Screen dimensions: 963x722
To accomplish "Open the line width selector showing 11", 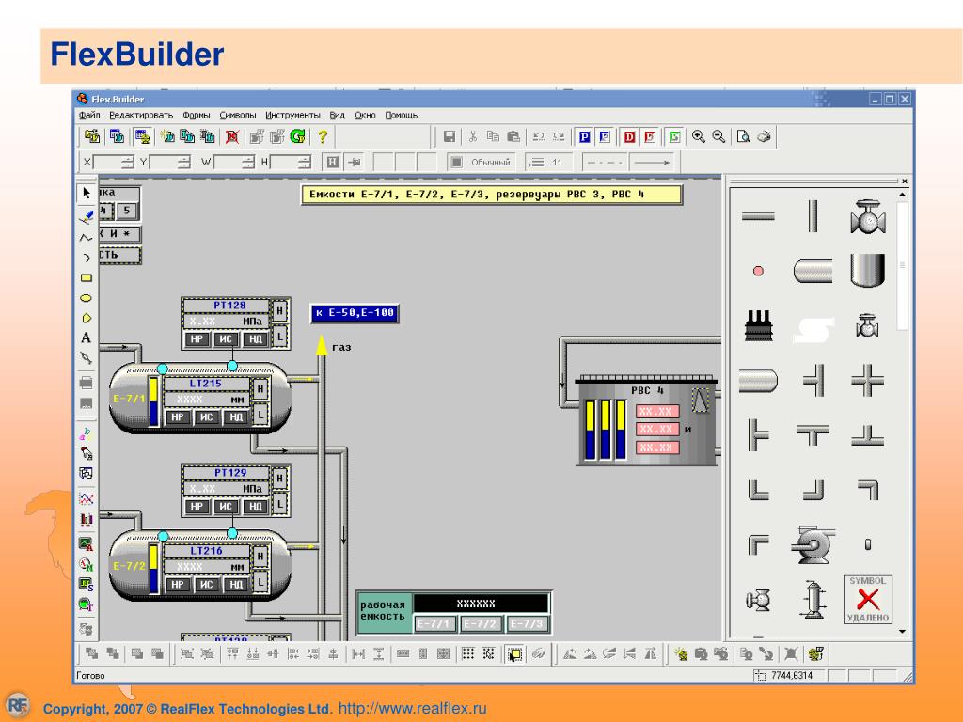I will pos(546,162).
